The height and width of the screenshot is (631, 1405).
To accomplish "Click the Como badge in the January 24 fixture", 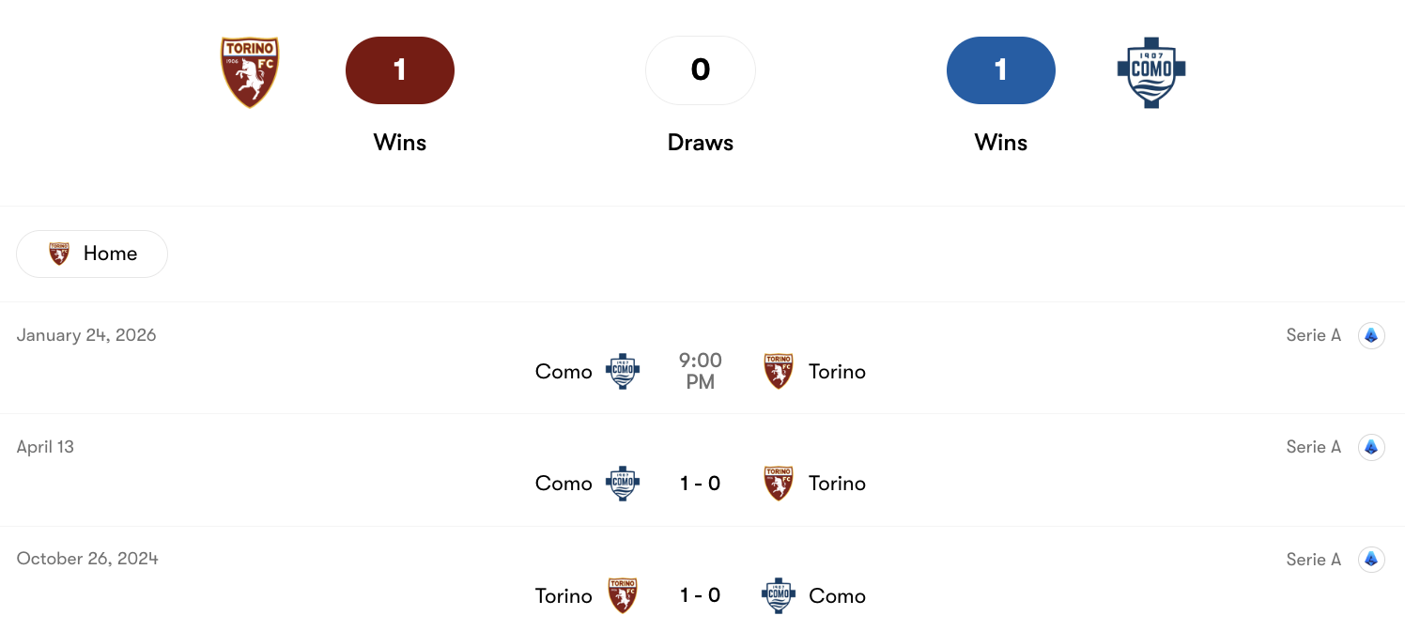I will 623,371.
